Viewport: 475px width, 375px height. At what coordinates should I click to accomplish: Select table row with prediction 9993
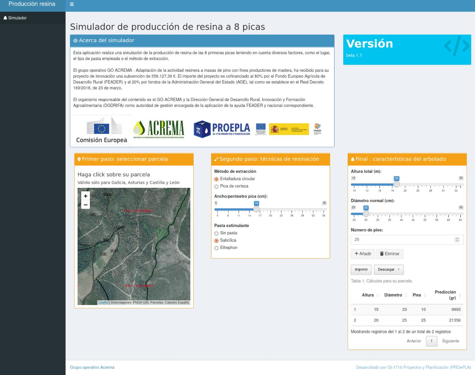407,309
